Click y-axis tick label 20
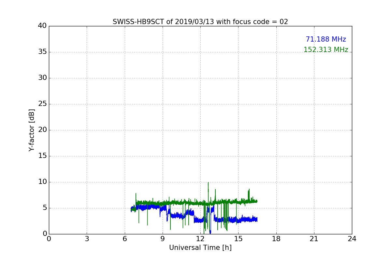Screen dimensions: 391x260 pos(42,130)
